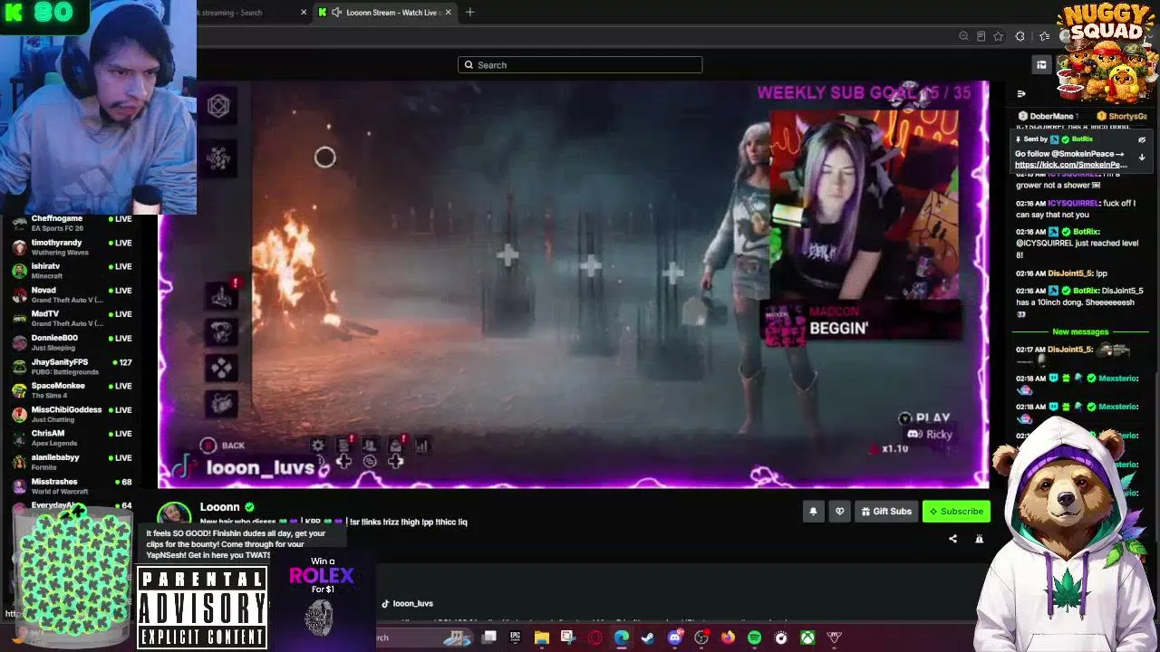This screenshot has height=652, width=1160.
Task: Open Firefox from the taskbar
Action: tap(728, 638)
